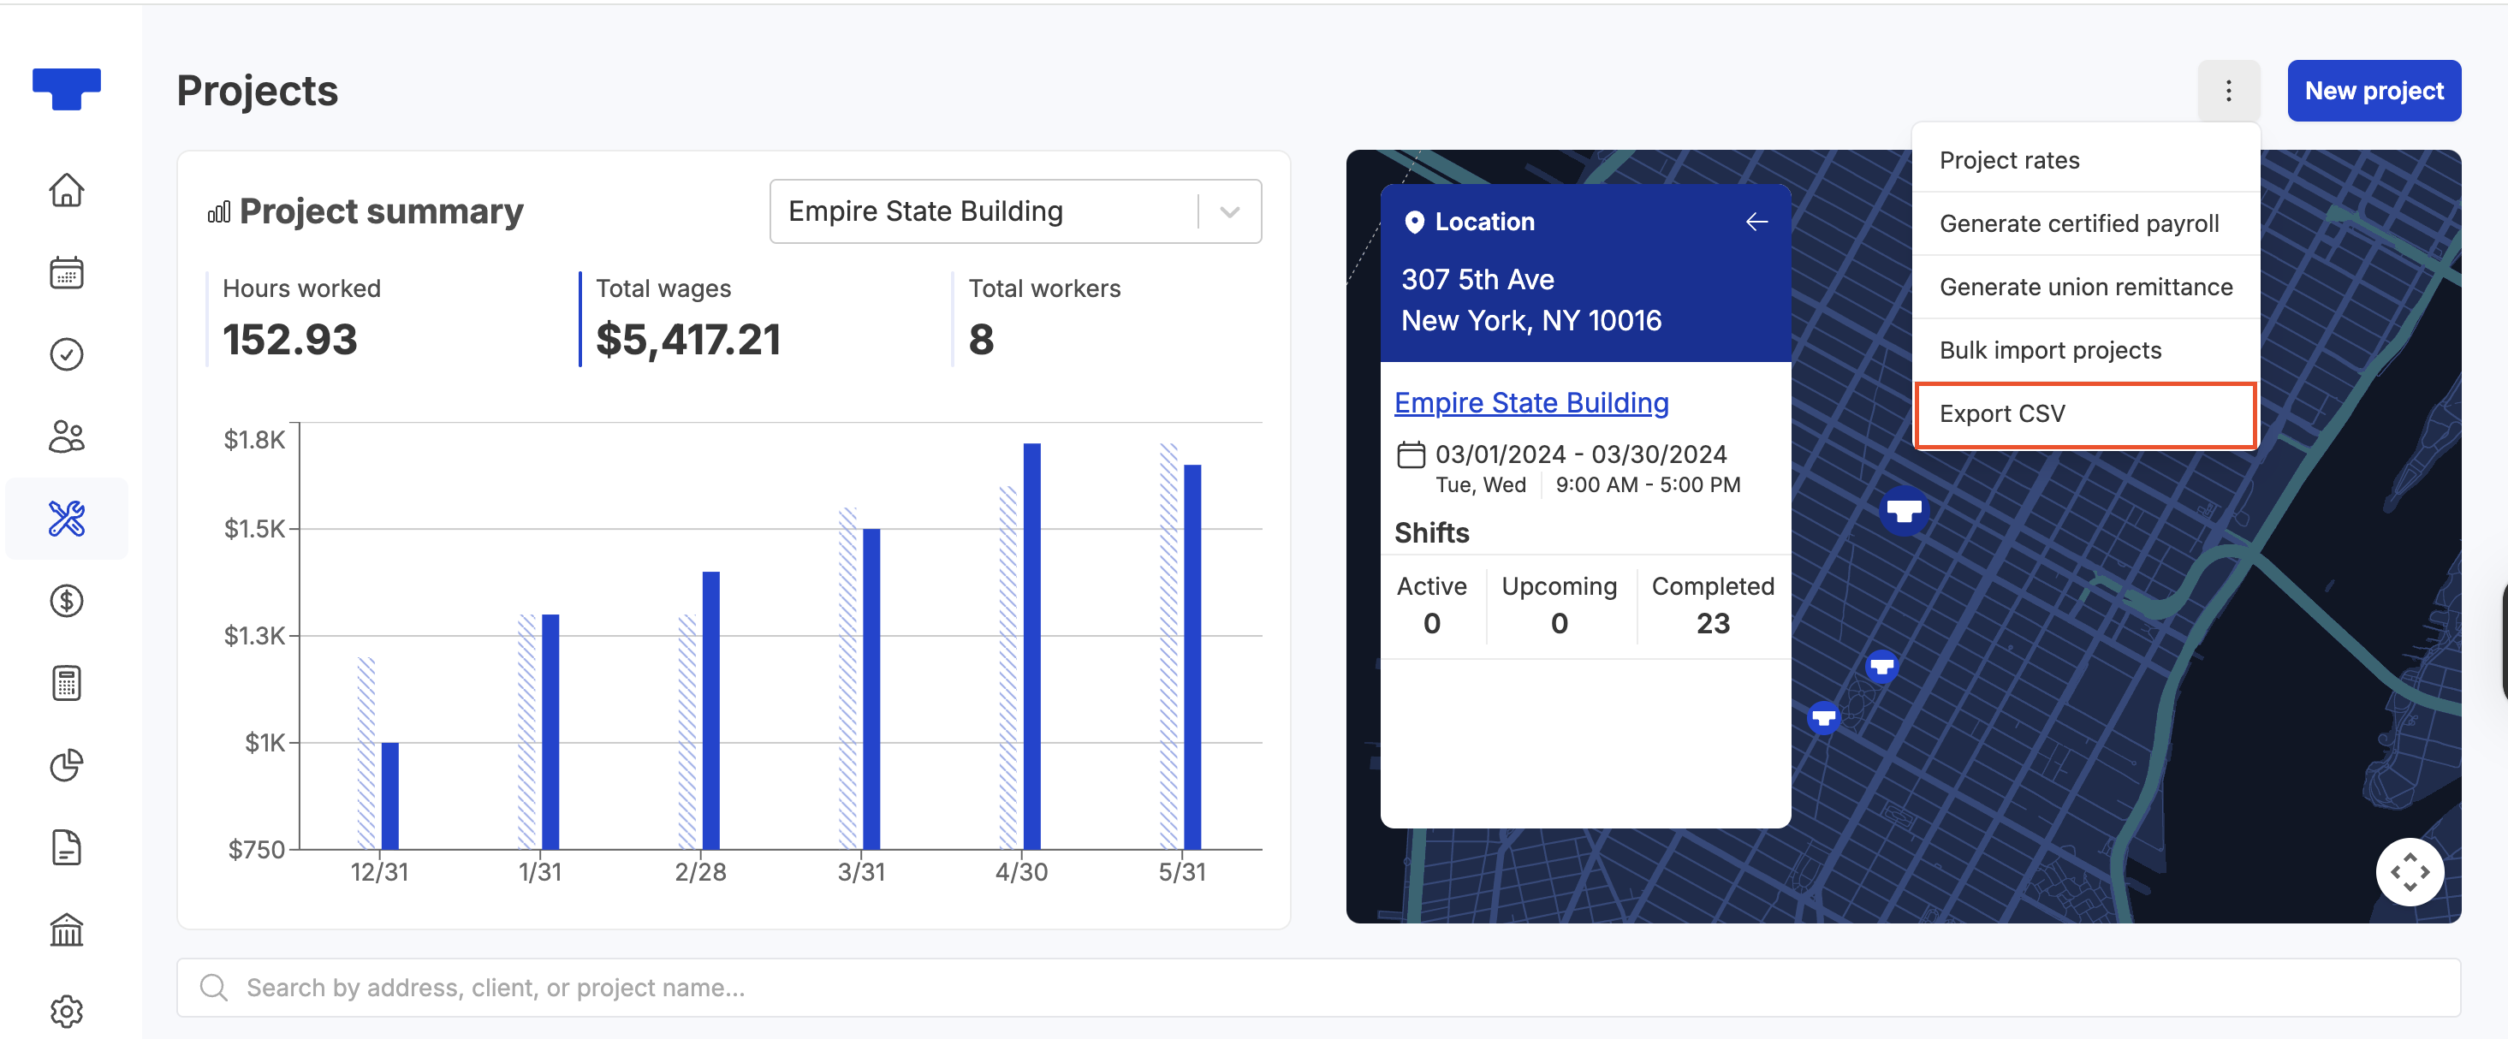
Task: Open the Empire State Building project dropdown
Action: tap(1015, 211)
